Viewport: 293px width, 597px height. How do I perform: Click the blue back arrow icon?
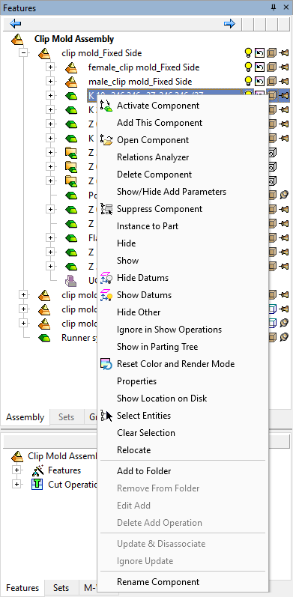(x=15, y=24)
